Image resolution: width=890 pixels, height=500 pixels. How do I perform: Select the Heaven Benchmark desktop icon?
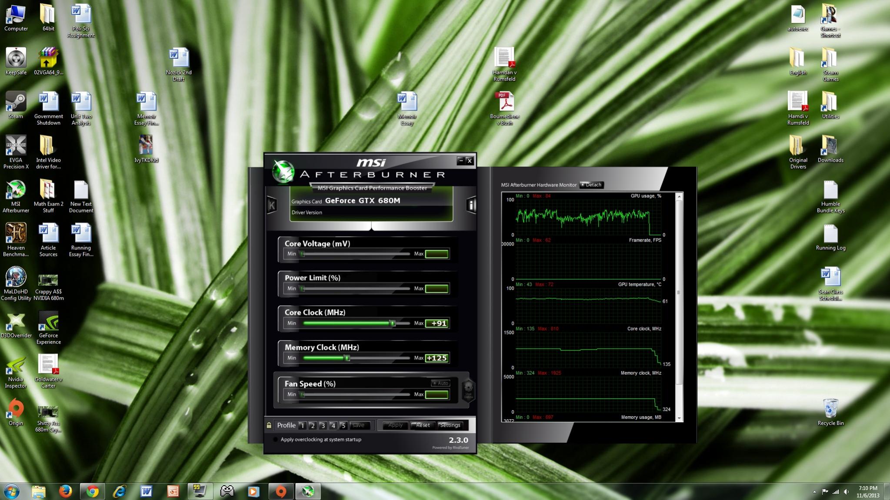16,240
